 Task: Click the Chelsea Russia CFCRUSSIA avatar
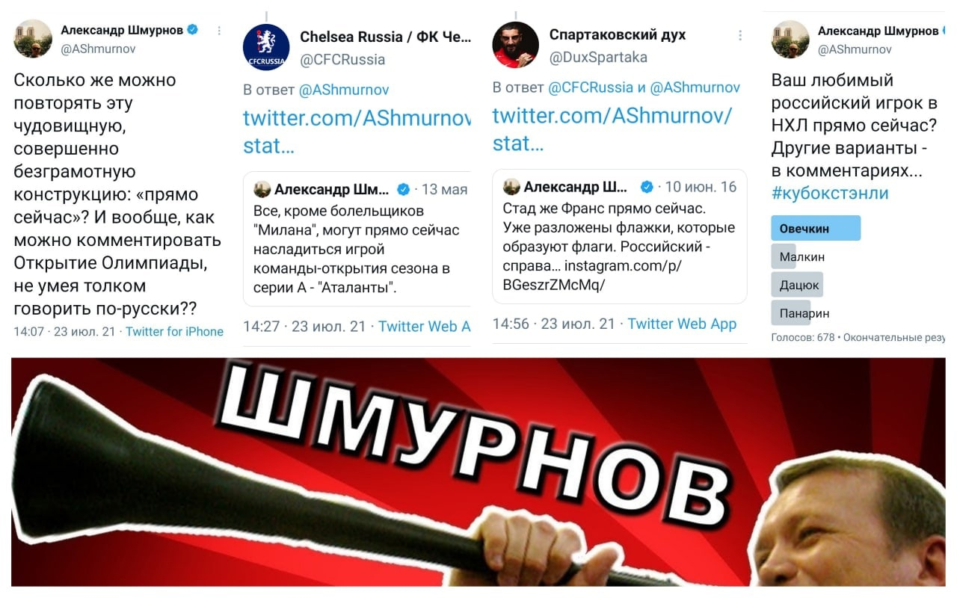tap(266, 47)
